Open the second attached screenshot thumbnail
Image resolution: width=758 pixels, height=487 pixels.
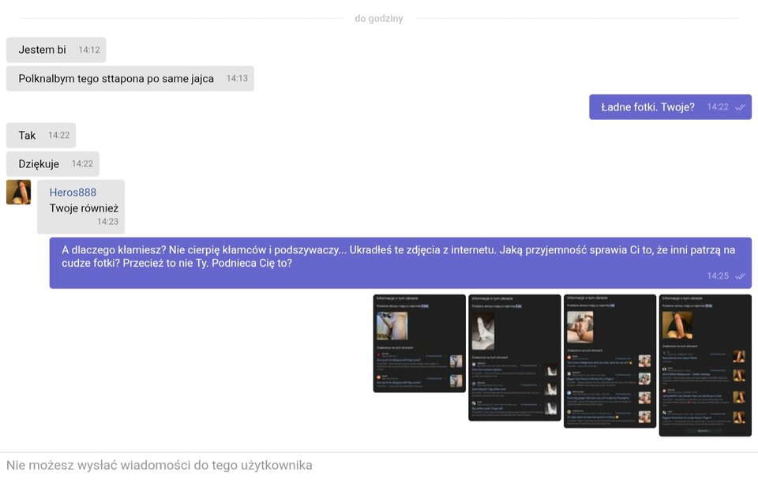click(515, 358)
